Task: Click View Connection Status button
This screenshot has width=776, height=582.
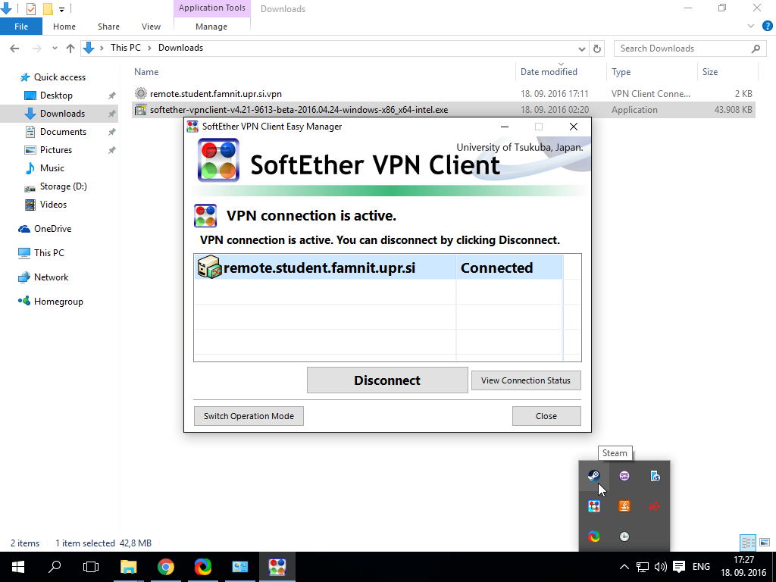Action: (525, 380)
